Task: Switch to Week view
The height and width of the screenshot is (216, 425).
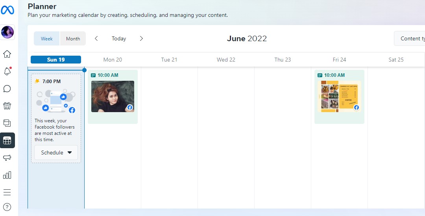Action: (46, 38)
